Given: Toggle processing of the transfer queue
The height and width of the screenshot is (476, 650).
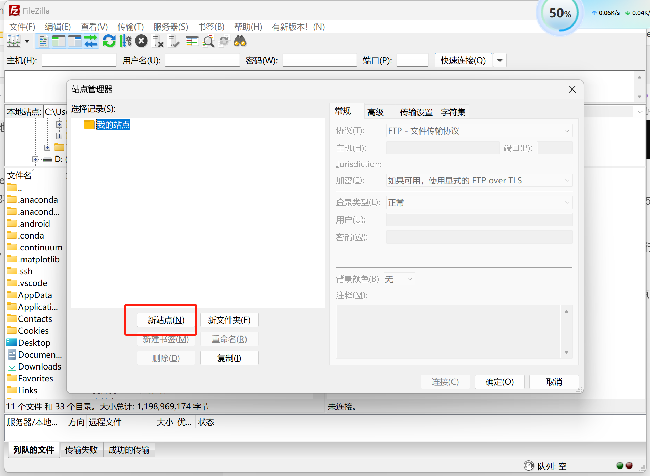Looking at the screenshot, I should tap(125, 41).
